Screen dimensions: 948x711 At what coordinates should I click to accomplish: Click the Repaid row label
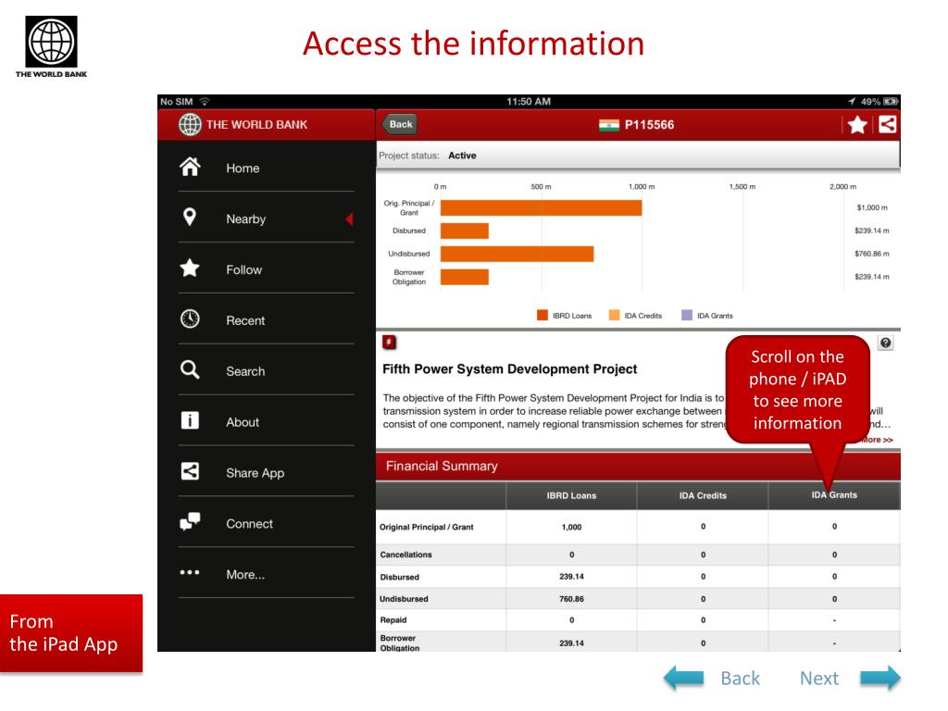coord(393,620)
